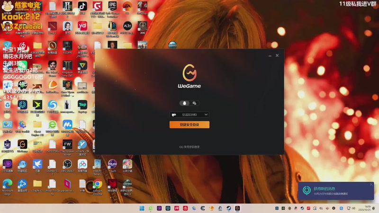Switch to WeChat login mode toggle

pyautogui.click(x=194, y=103)
